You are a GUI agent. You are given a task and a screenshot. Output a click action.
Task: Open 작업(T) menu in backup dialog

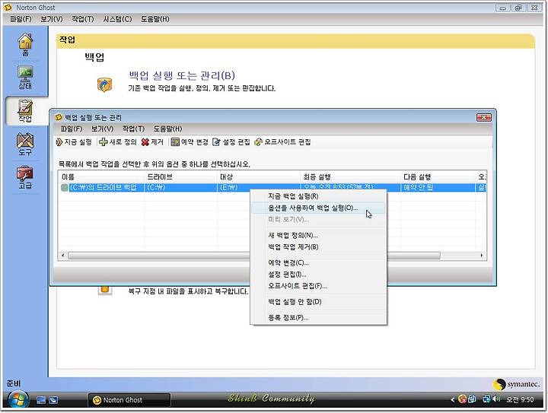pos(133,129)
